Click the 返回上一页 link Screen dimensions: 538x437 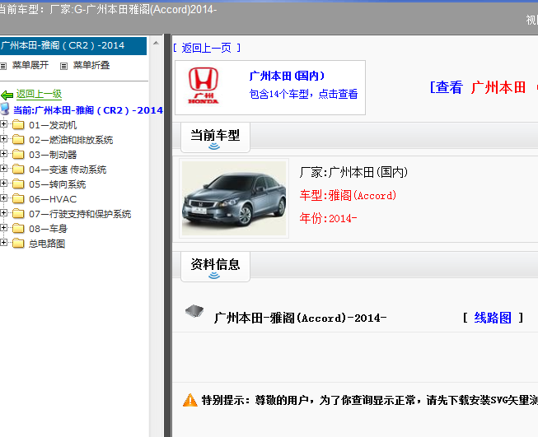click(207, 48)
